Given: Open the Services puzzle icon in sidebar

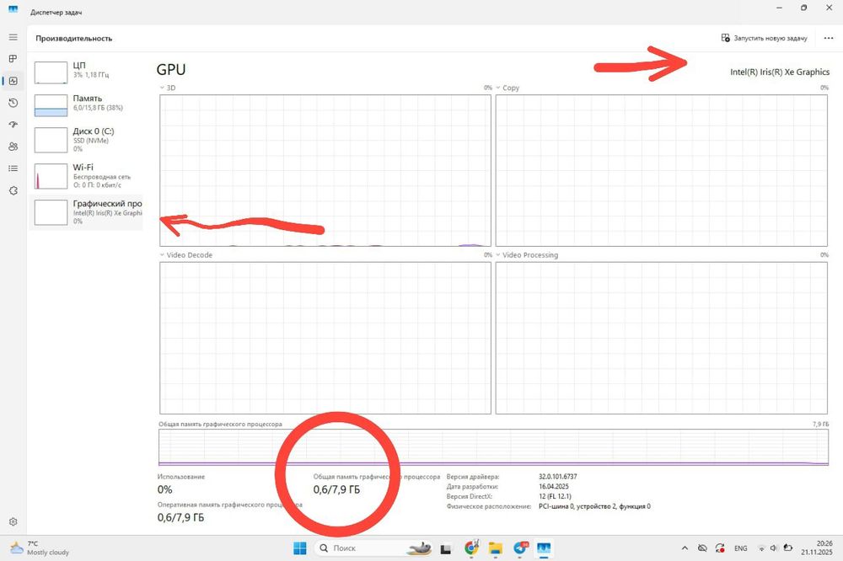Looking at the screenshot, I should coord(13,190).
